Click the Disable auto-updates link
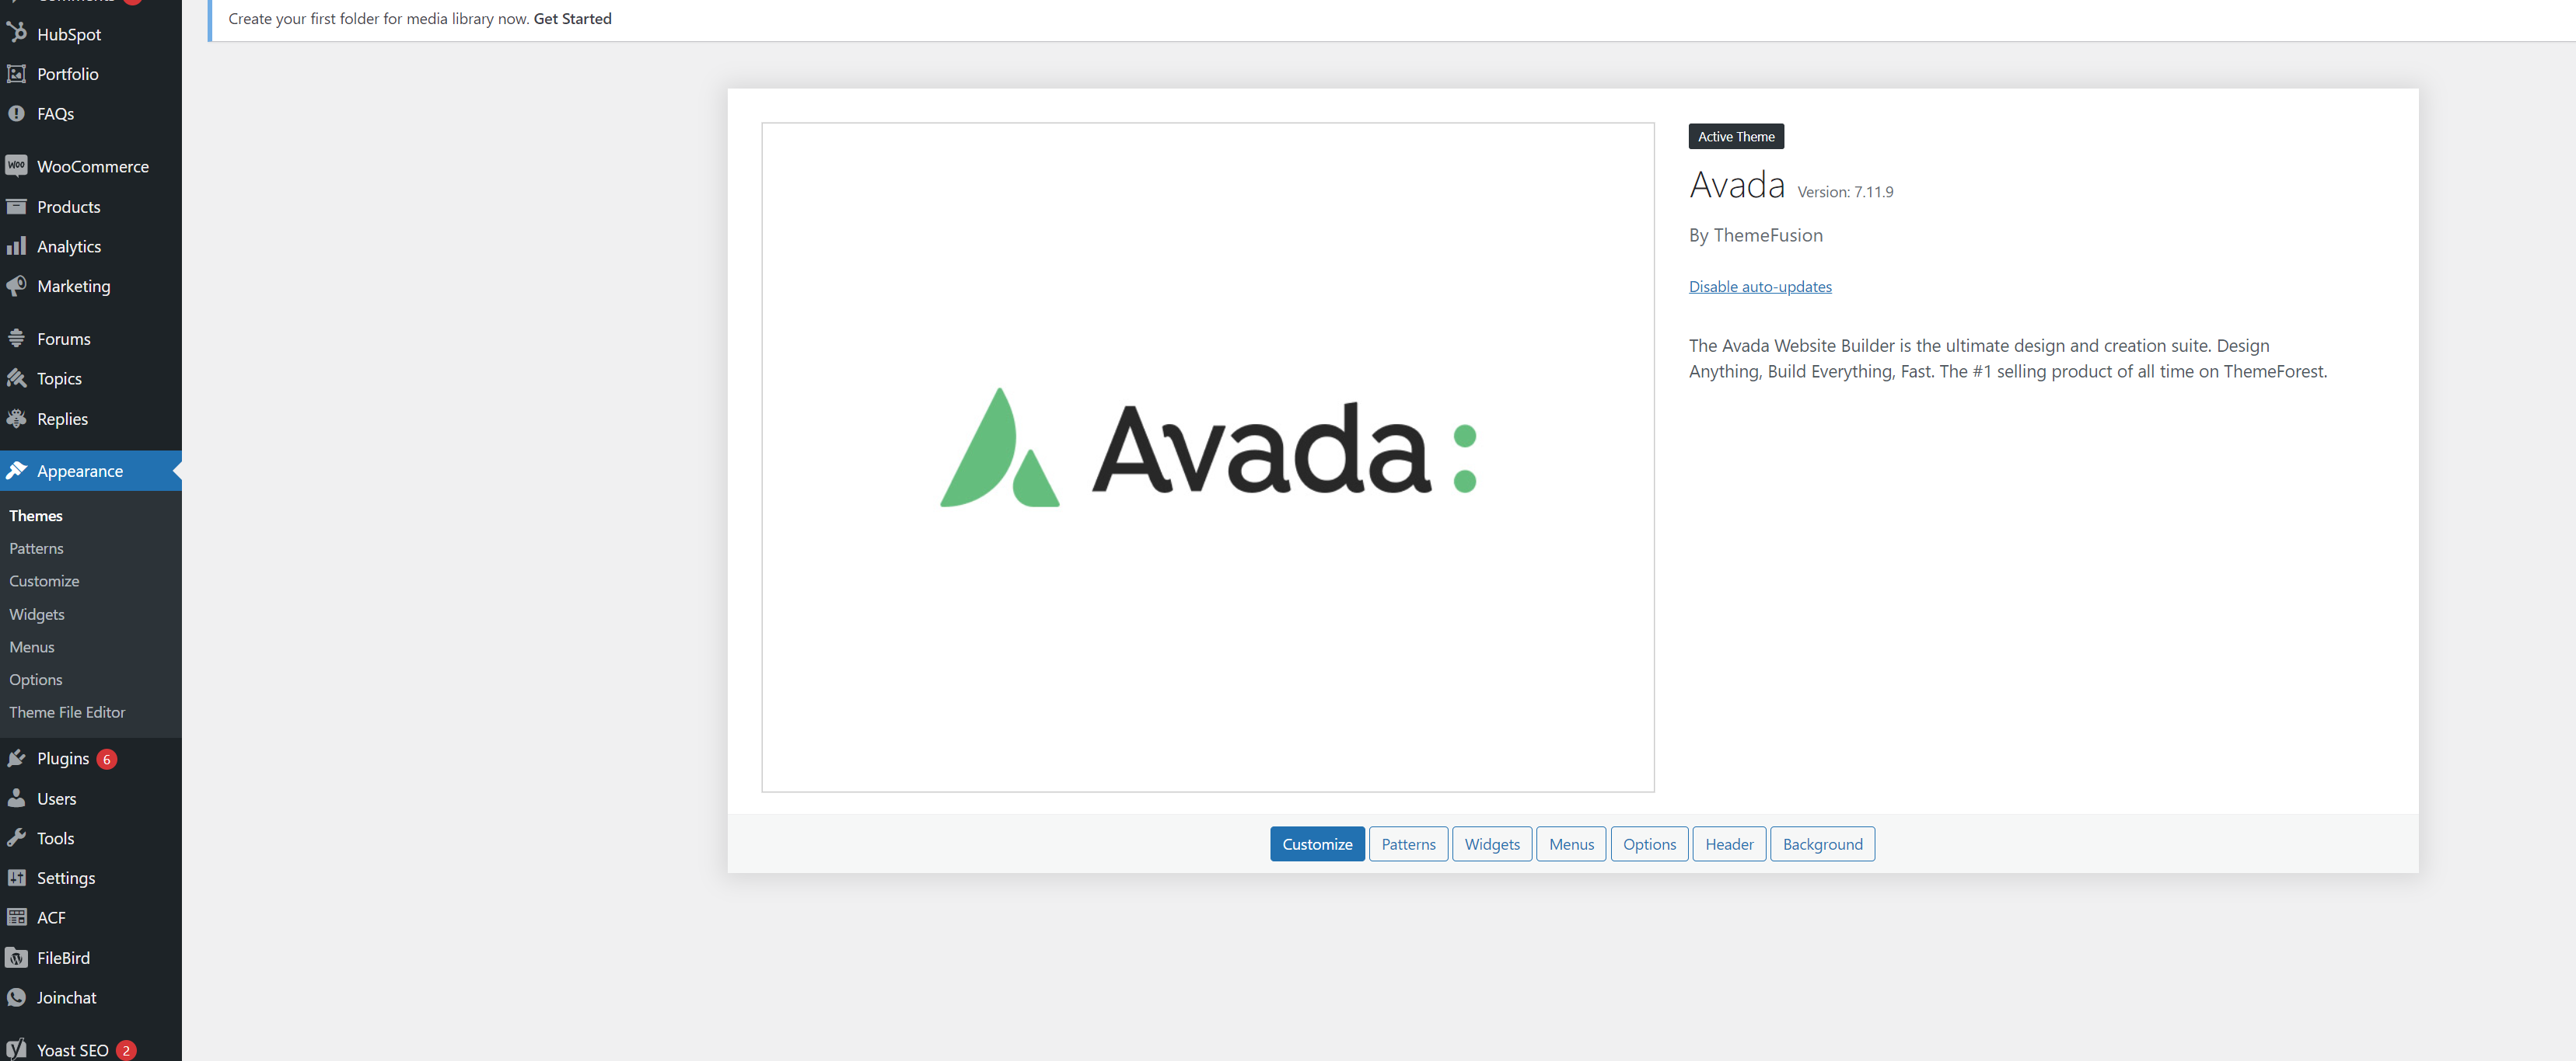The height and width of the screenshot is (1061, 2576). click(x=1760, y=285)
